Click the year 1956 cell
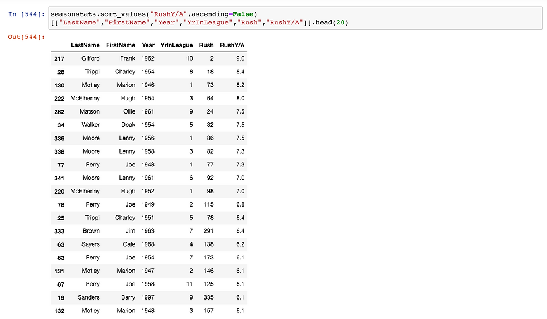This screenshot has height=319, width=547. (x=148, y=138)
